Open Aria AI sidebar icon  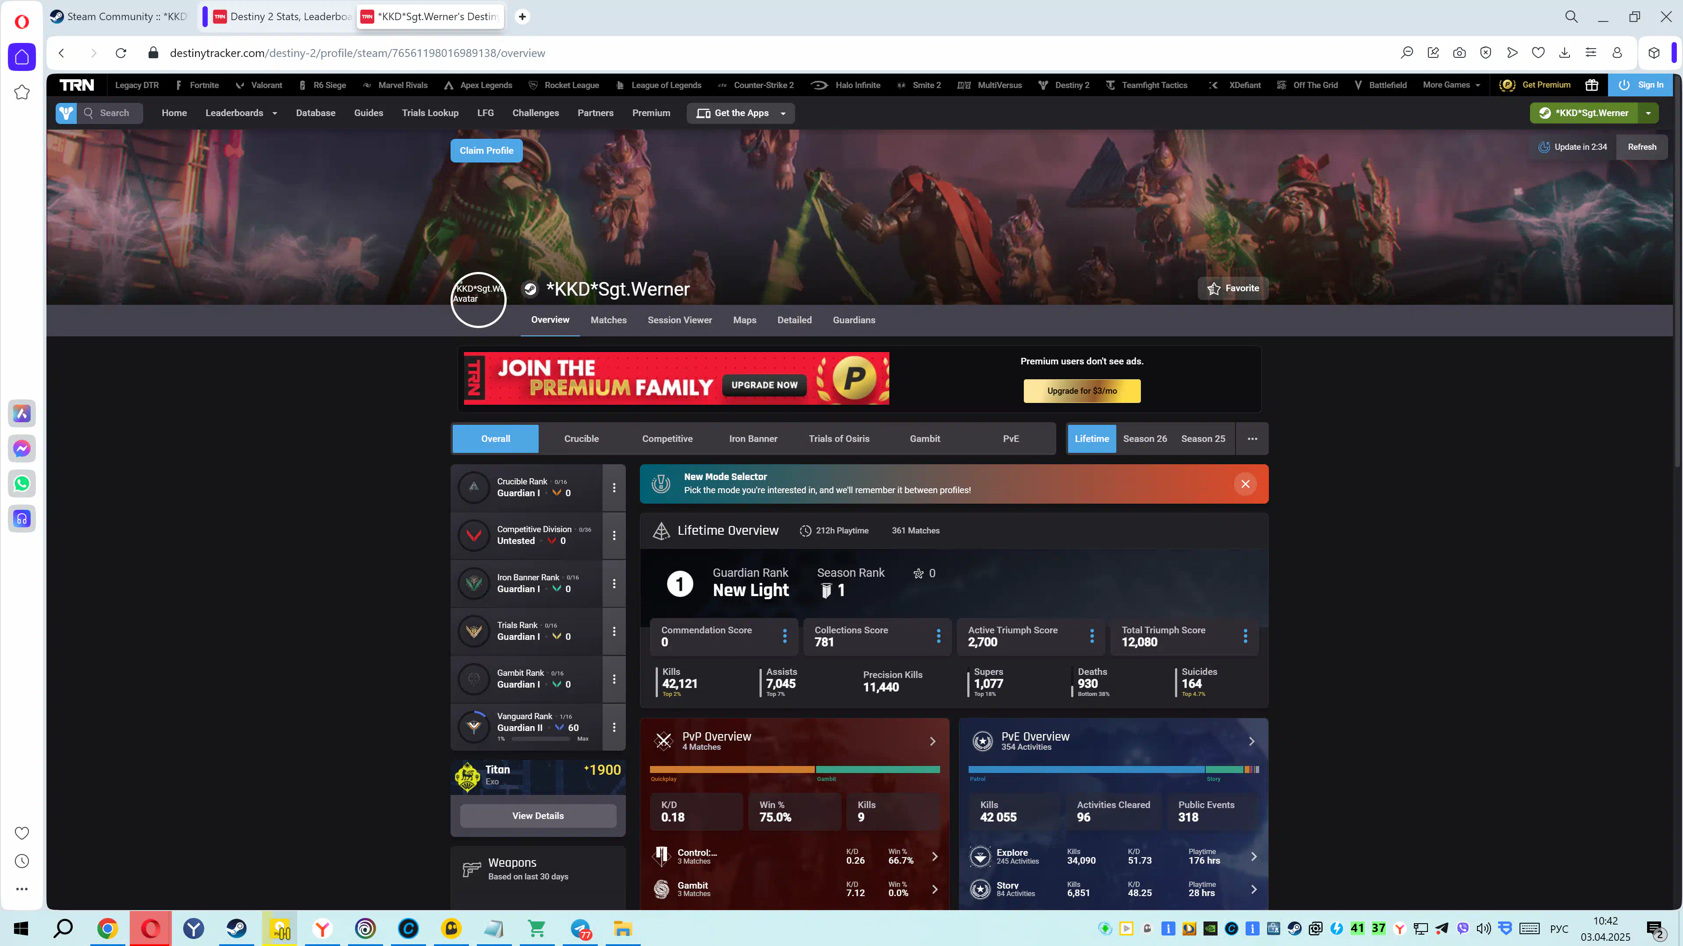pos(21,413)
